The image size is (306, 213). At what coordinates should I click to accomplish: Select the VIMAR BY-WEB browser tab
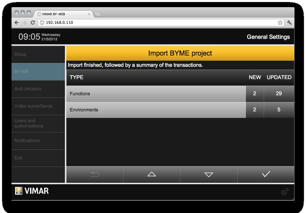point(63,14)
